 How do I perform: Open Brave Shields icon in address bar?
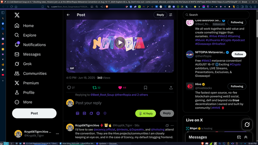(x=107, y=7)
